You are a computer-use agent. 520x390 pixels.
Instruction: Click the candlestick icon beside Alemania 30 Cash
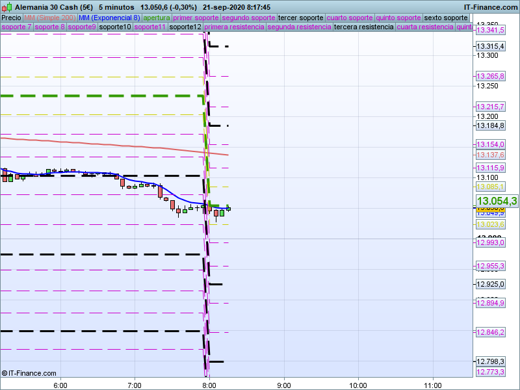[x=6, y=7]
